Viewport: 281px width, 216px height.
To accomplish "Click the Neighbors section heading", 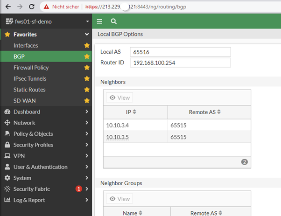I will [113, 82].
